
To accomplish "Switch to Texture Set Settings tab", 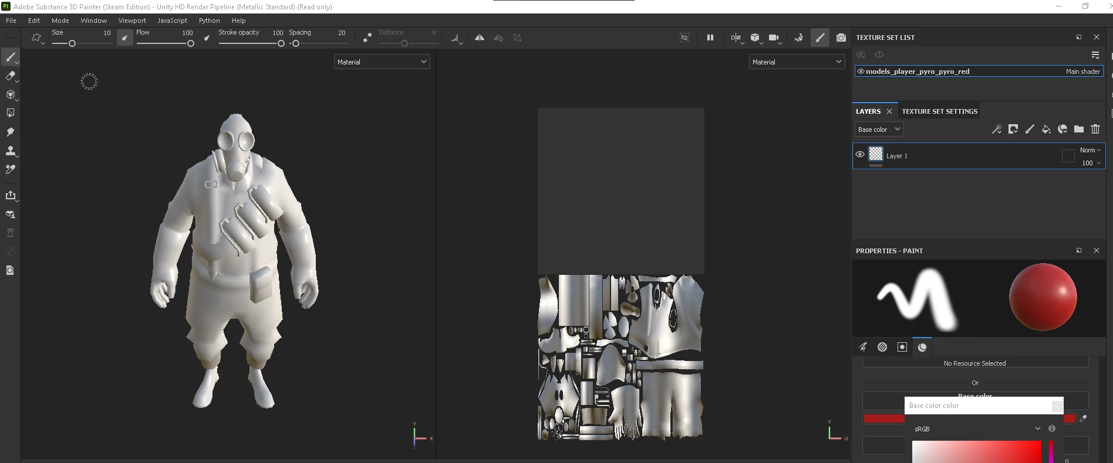I will (x=939, y=111).
